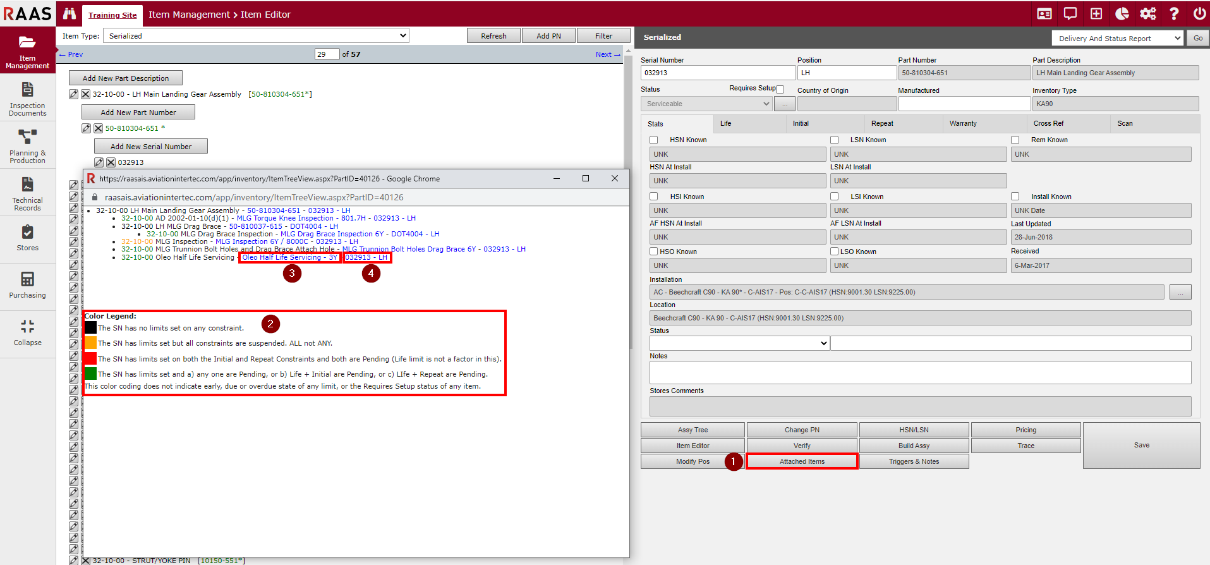Expand the Item Type dropdown

(256, 36)
